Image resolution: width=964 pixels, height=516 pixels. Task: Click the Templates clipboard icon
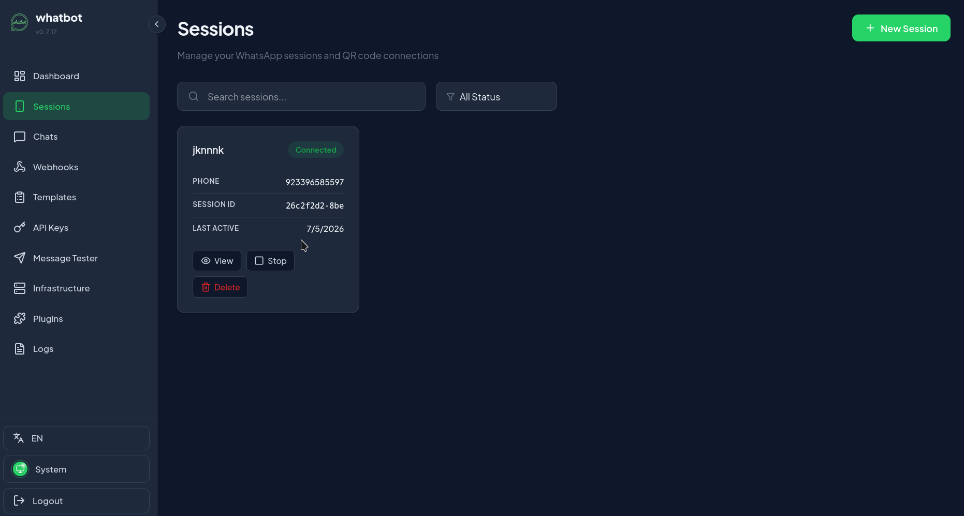[20, 197]
